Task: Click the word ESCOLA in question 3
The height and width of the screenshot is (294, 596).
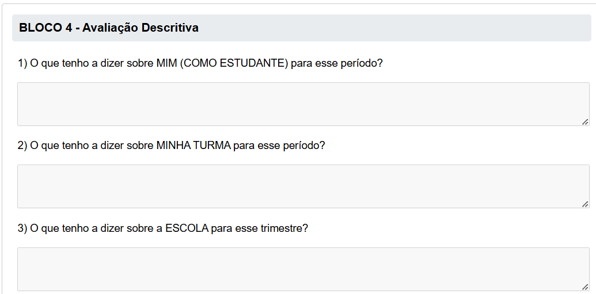Action: [x=187, y=228]
